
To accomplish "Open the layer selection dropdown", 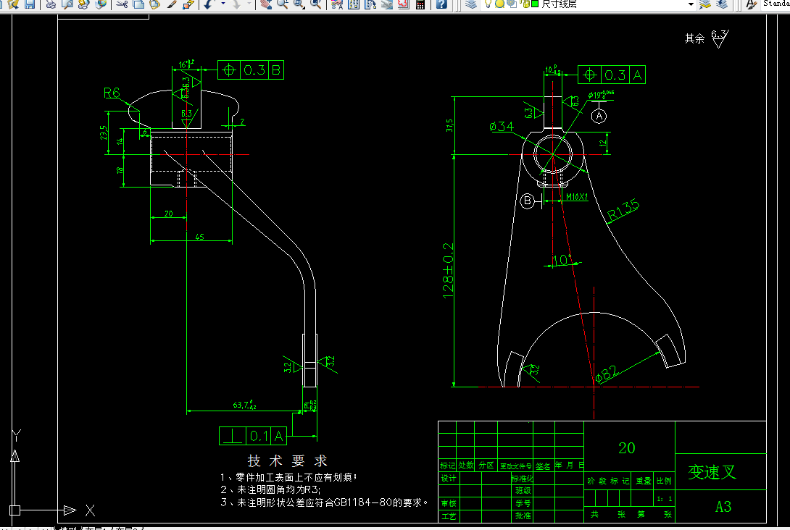I will click(692, 6).
